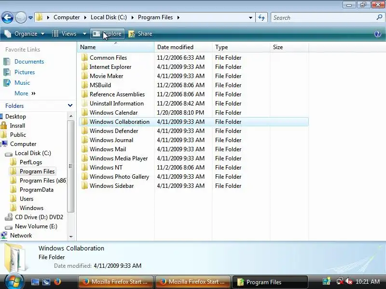Select MSBuild folder icon
This screenshot has width=386, height=289.
point(84,85)
